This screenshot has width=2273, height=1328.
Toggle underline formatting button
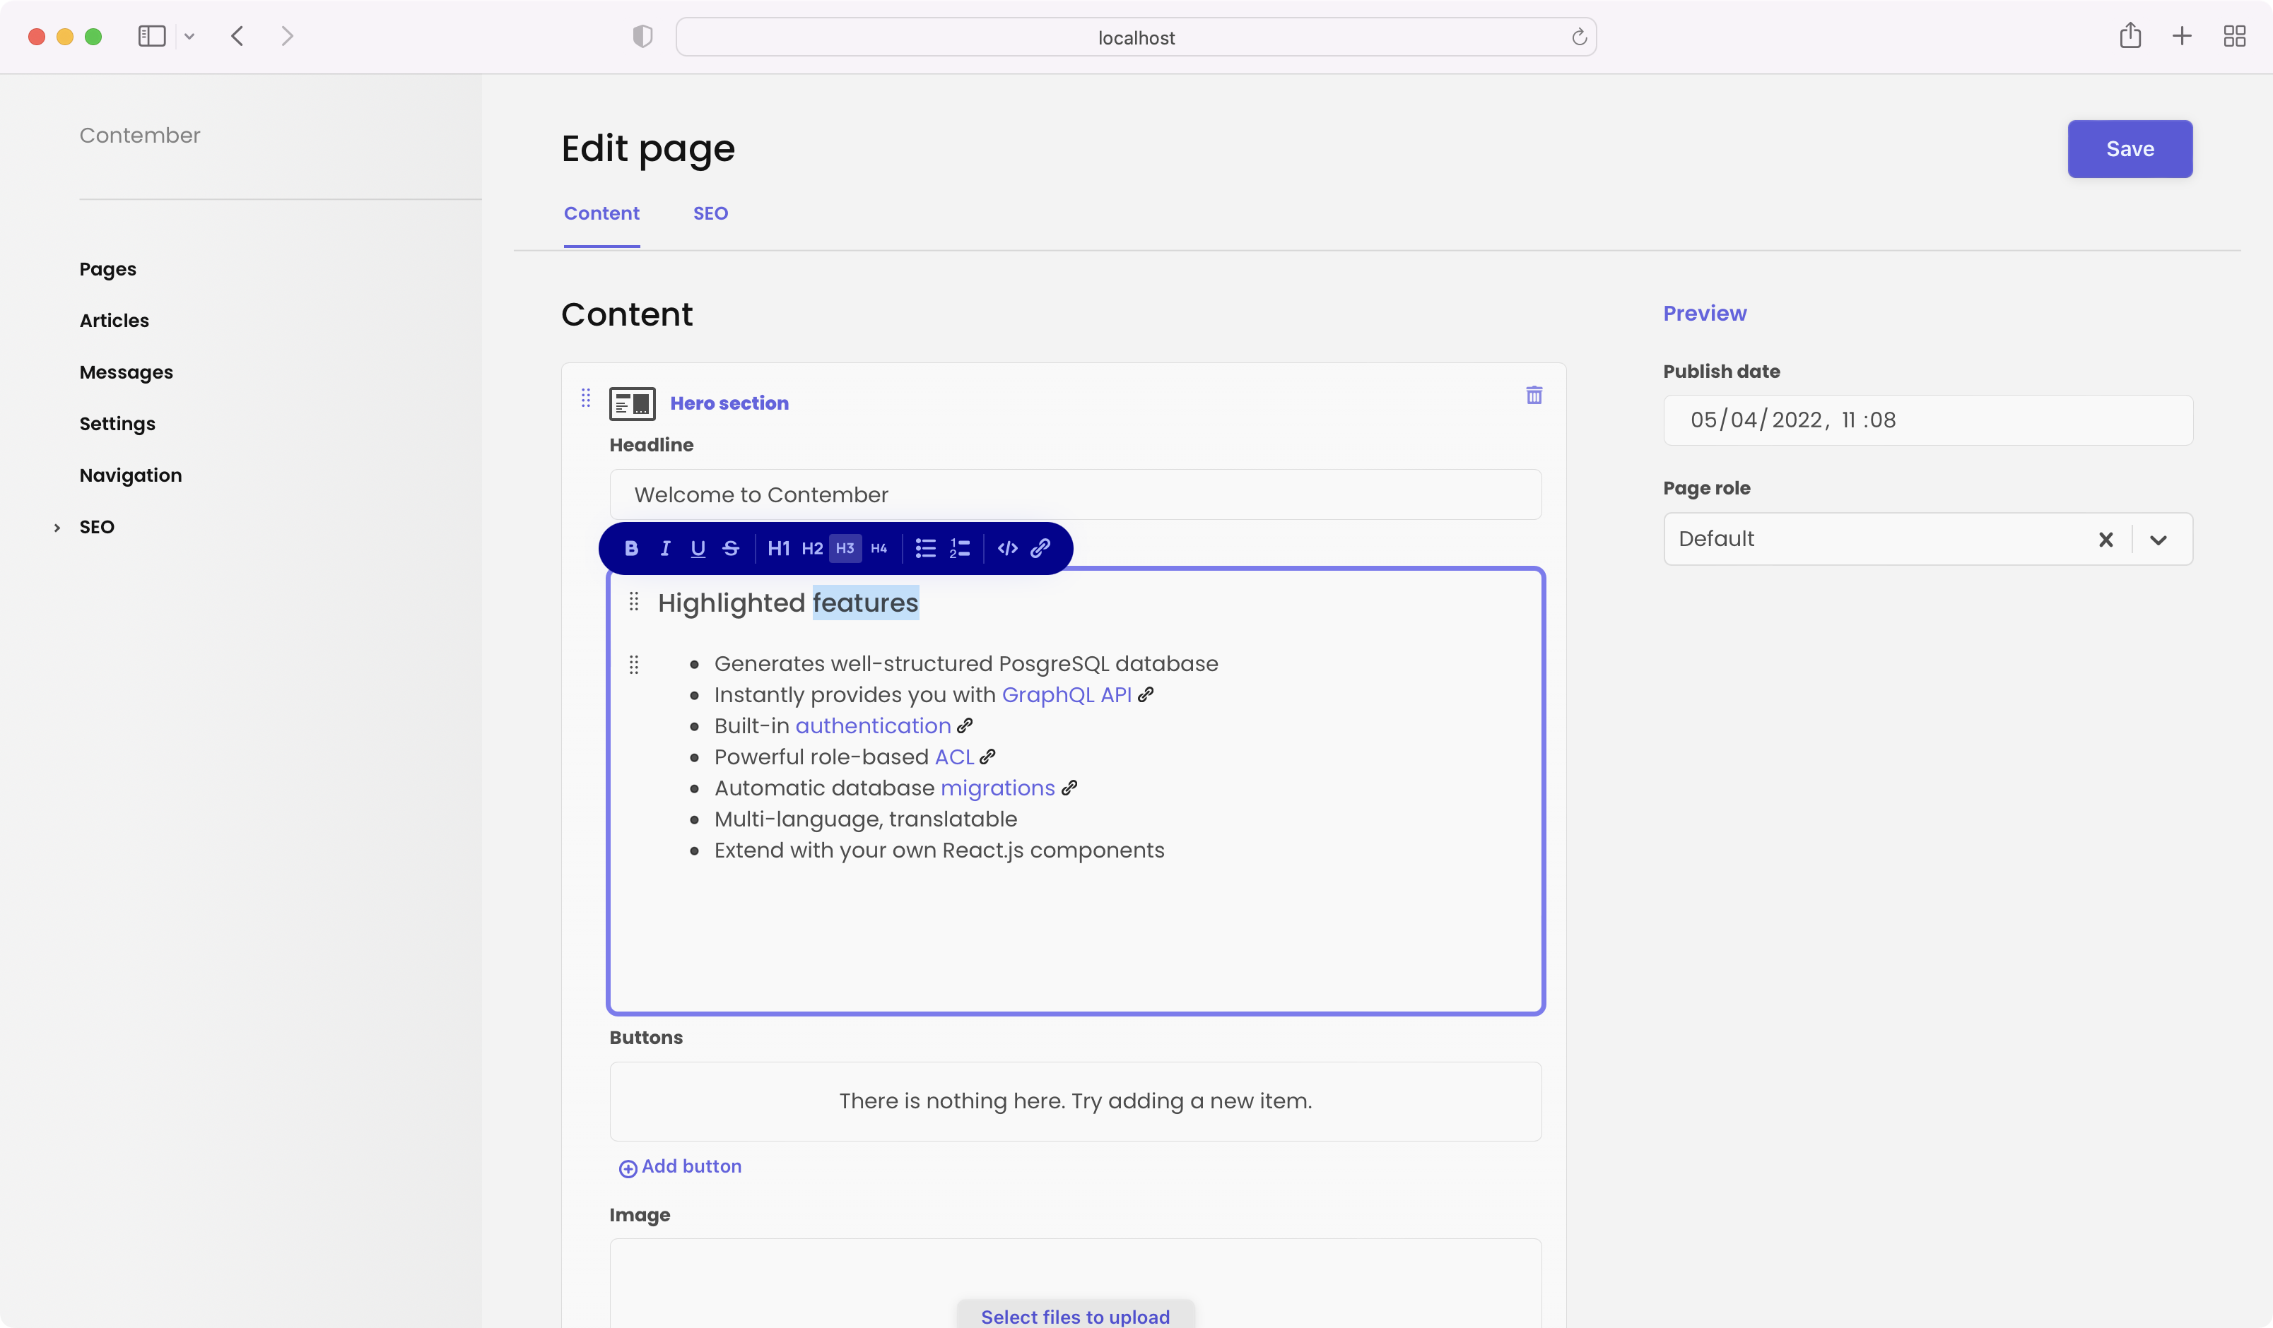(697, 548)
